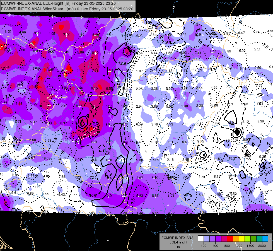
Task: Click the wind shear value "9.75"
Action: coord(200,141)
